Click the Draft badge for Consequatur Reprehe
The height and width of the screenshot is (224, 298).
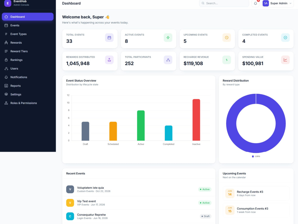[x=205, y=216]
